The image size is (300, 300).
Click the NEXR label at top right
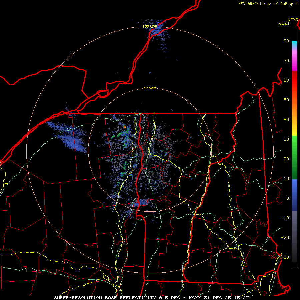pyautogui.click(x=293, y=20)
